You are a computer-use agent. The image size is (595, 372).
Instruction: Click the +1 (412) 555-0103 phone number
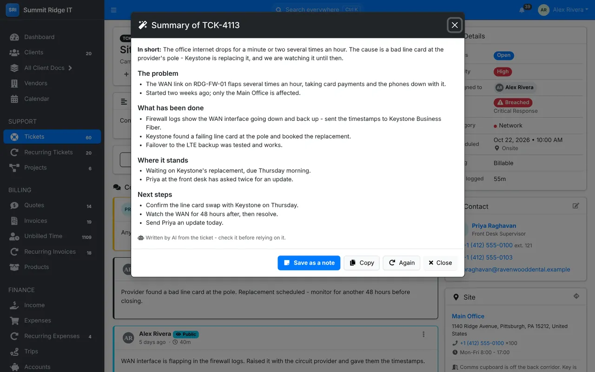point(488,257)
